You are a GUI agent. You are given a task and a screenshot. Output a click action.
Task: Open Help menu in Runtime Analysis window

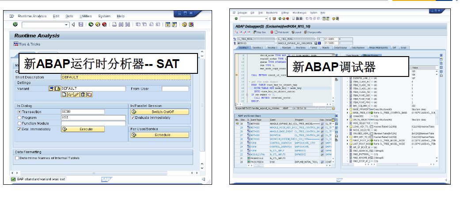(x=121, y=16)
